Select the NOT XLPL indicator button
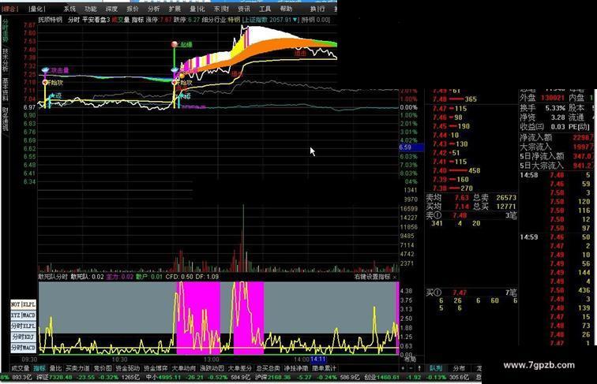Viewport: 597px width, 384px height. 23,304
